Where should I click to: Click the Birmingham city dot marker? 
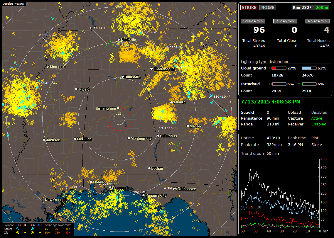pyautogui.click(x=118, y=108)
